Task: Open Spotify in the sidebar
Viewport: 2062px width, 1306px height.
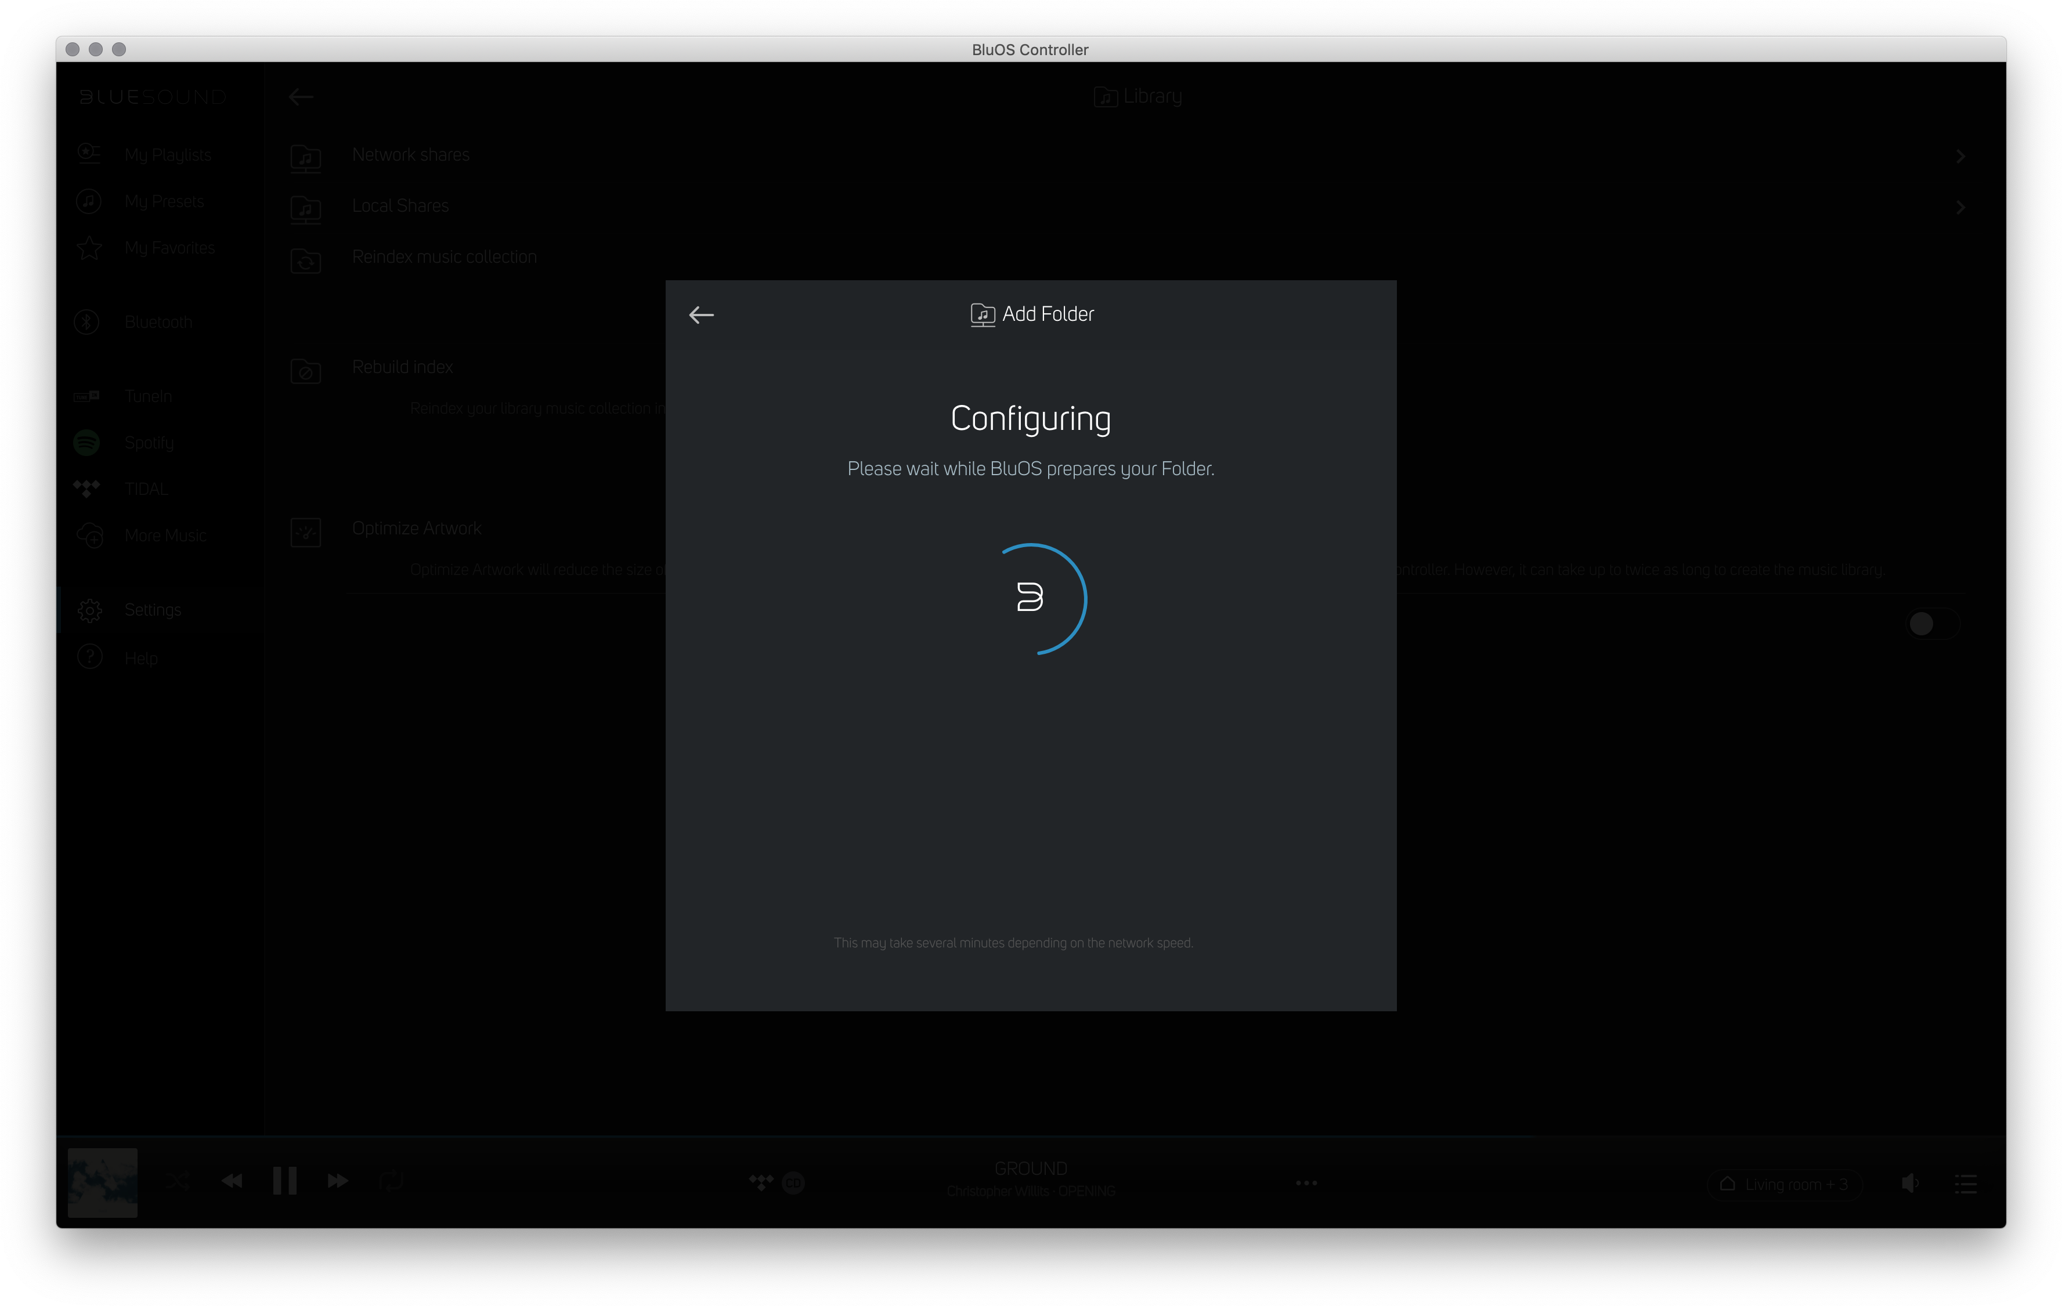Action: click(x=149, y=443)
